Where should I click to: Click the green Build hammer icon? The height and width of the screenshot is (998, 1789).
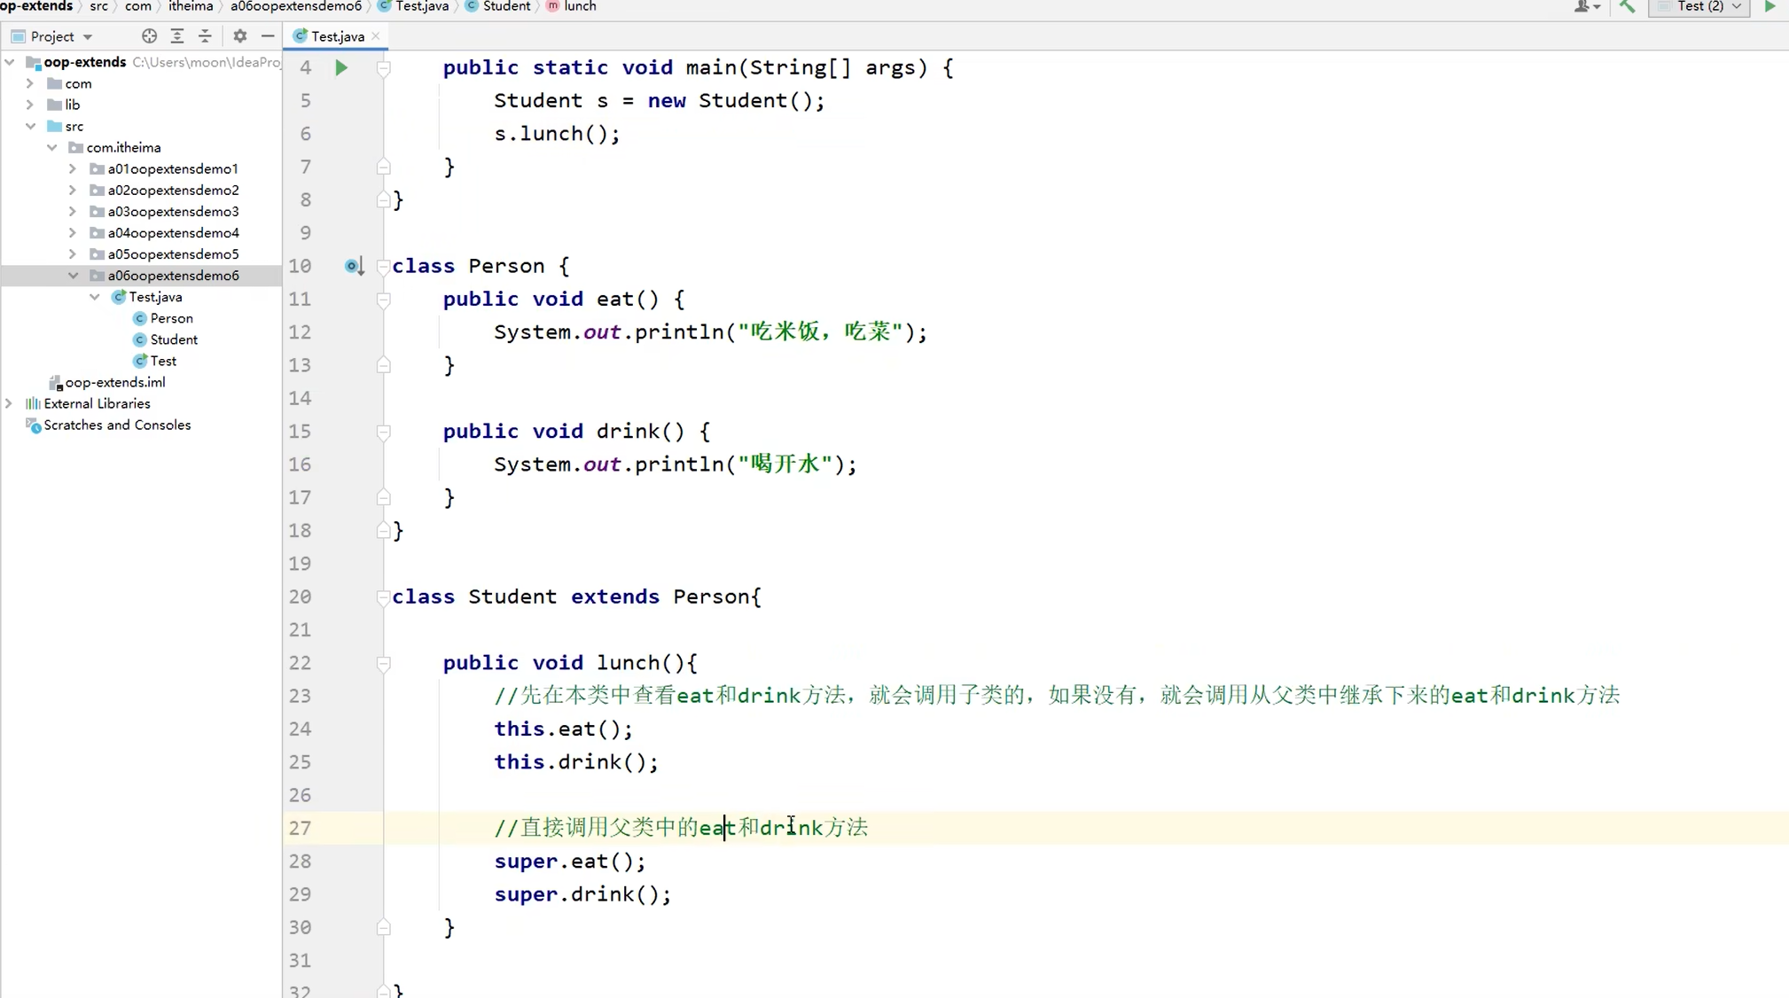point(1627,6)
